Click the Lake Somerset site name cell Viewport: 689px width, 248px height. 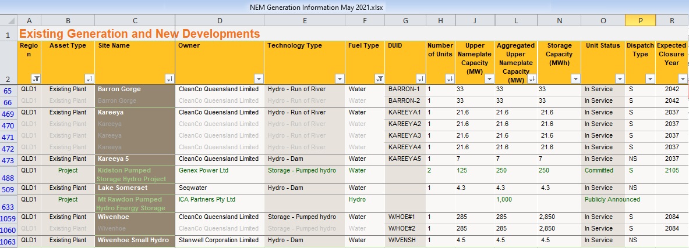coord(135,188)
